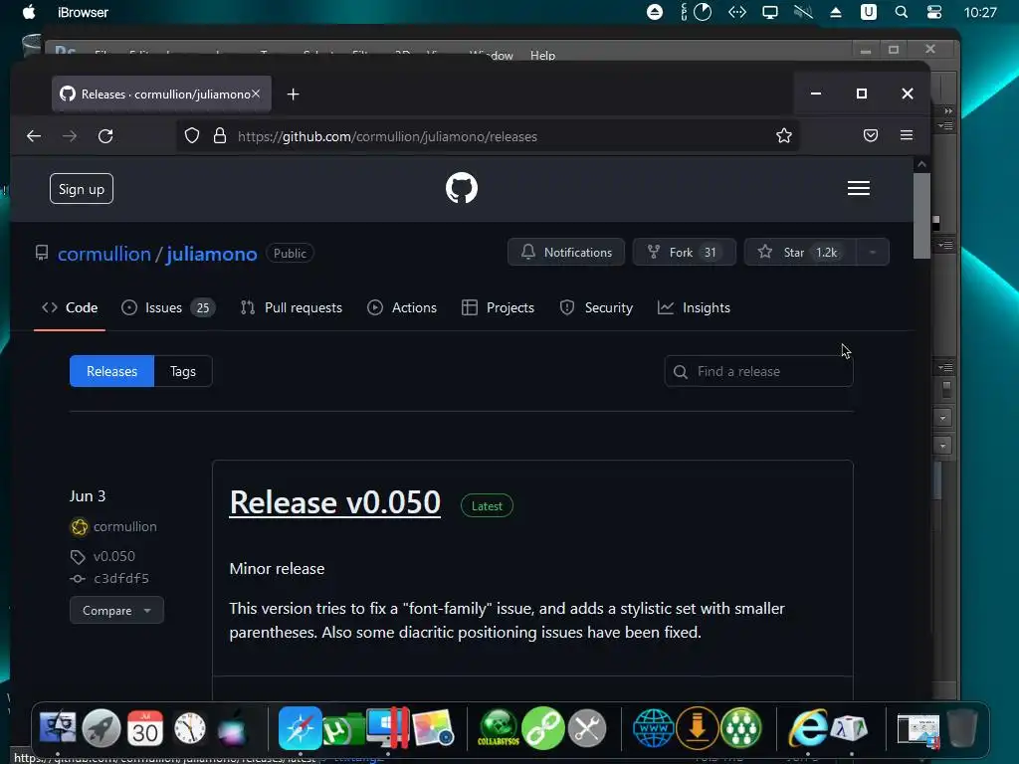The width and height of the screenshot is (1019, 764).
Task: Open the Trash in the dock
Action: pos(962,727)
